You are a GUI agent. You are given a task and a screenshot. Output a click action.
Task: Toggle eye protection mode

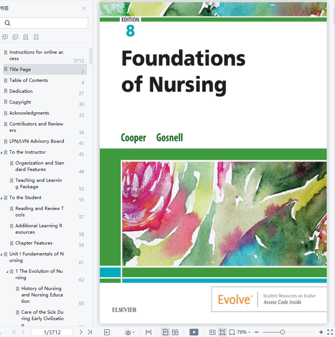click(128, 332)
